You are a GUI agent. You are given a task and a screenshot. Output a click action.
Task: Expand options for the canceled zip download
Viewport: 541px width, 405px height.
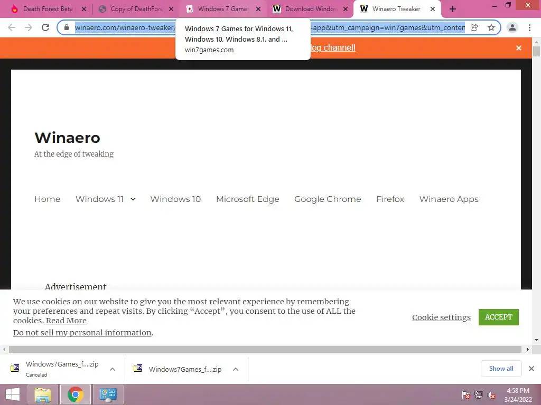(113, 369)
